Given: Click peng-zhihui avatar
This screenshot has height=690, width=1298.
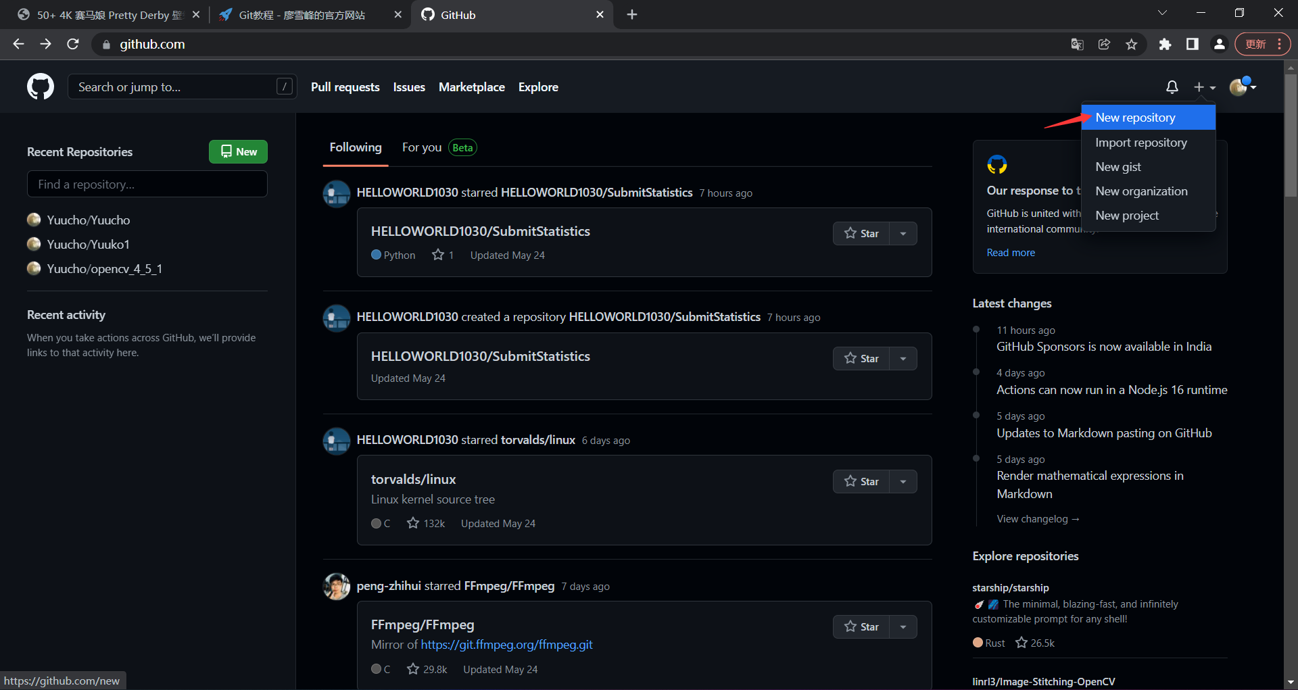Looking at the screenshot, I should [x=337, y=587].
